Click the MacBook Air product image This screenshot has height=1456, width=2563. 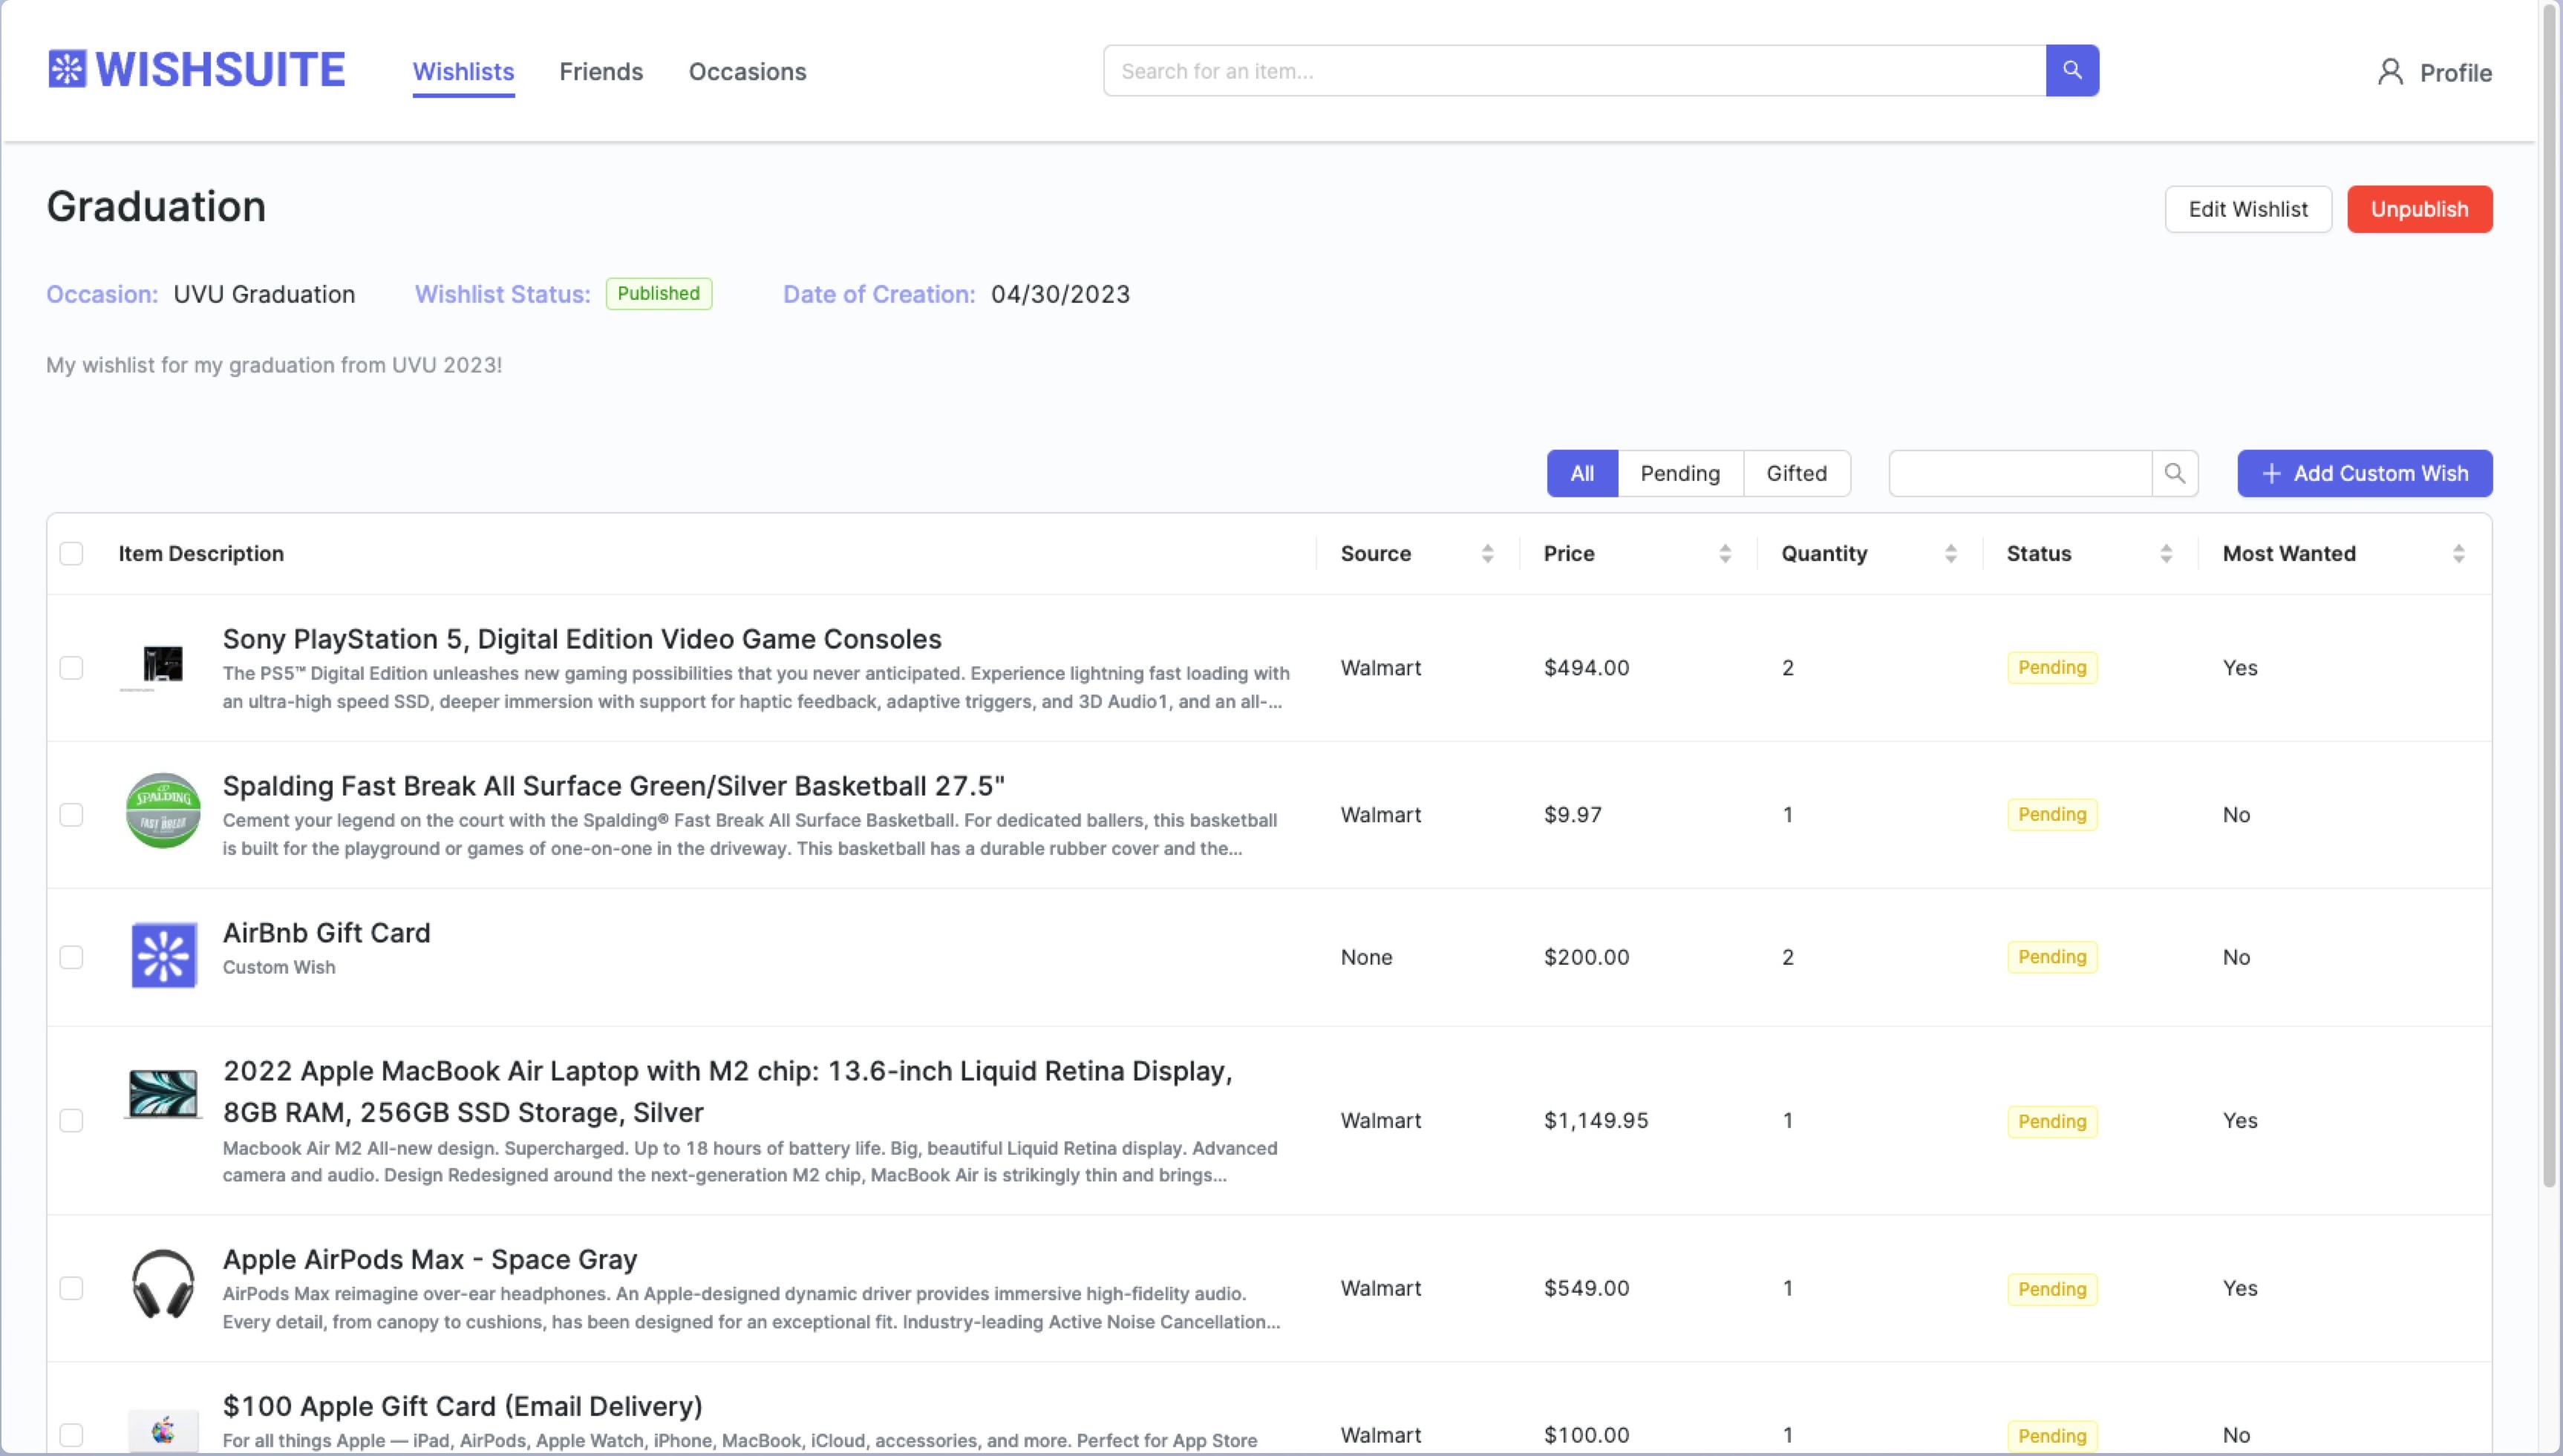[x=163, y=1094]
